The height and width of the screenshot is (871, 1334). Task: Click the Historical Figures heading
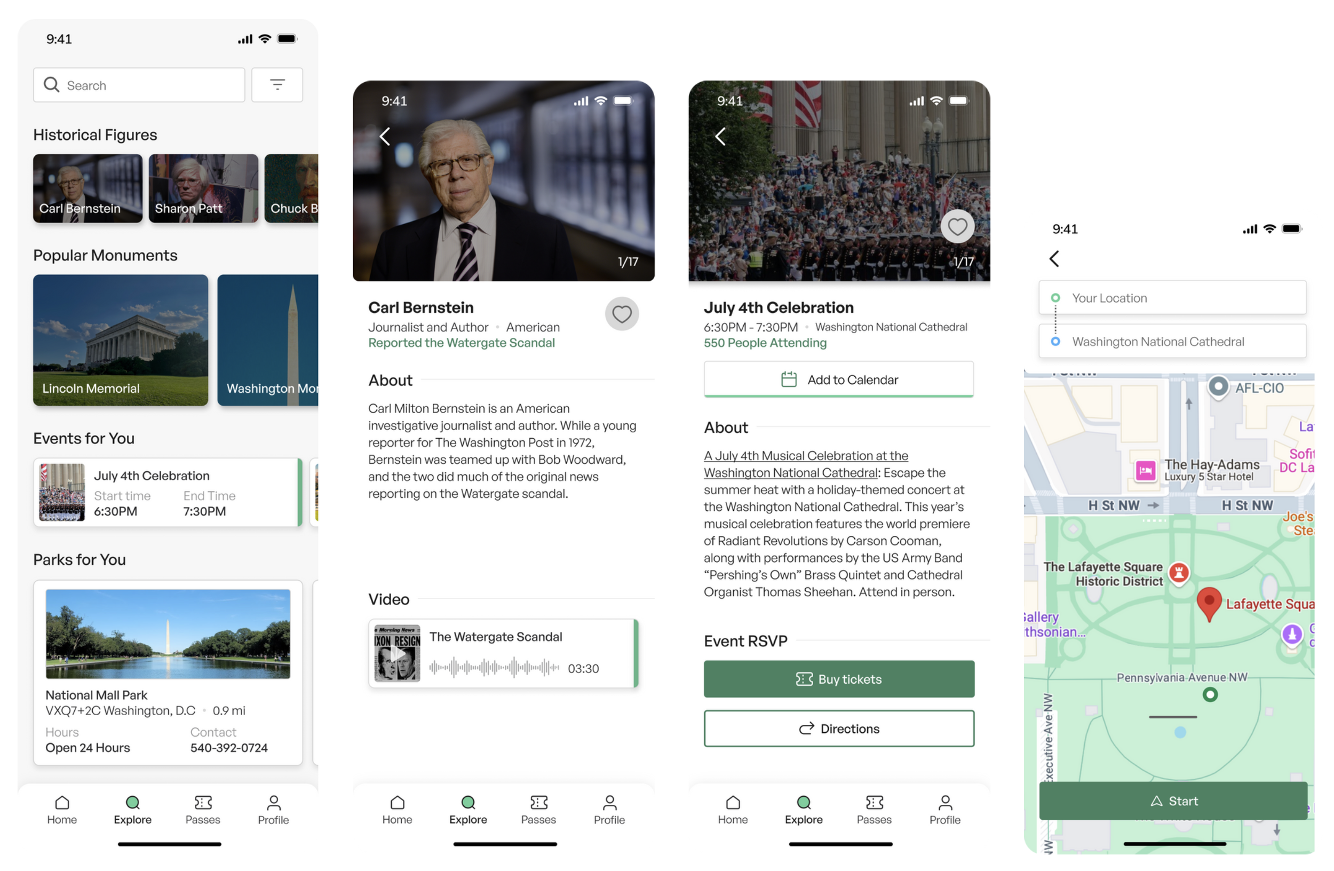click(96, 135)
